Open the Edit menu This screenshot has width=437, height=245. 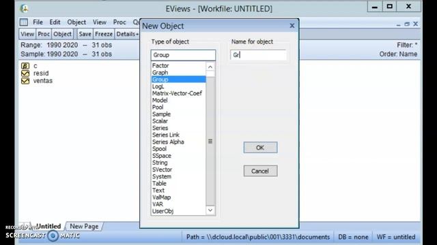pyautogui.click(x=55, y=22)
